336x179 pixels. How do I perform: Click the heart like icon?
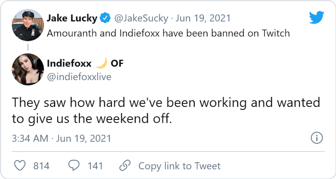click(x=20, y=166)
